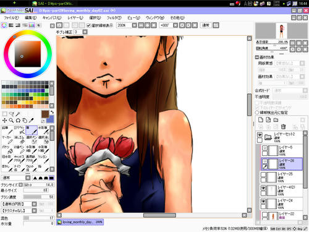Delete layer using the trash can icon
Image resolution: width=309 pixels, height=232 pixels.
[283, 126]
